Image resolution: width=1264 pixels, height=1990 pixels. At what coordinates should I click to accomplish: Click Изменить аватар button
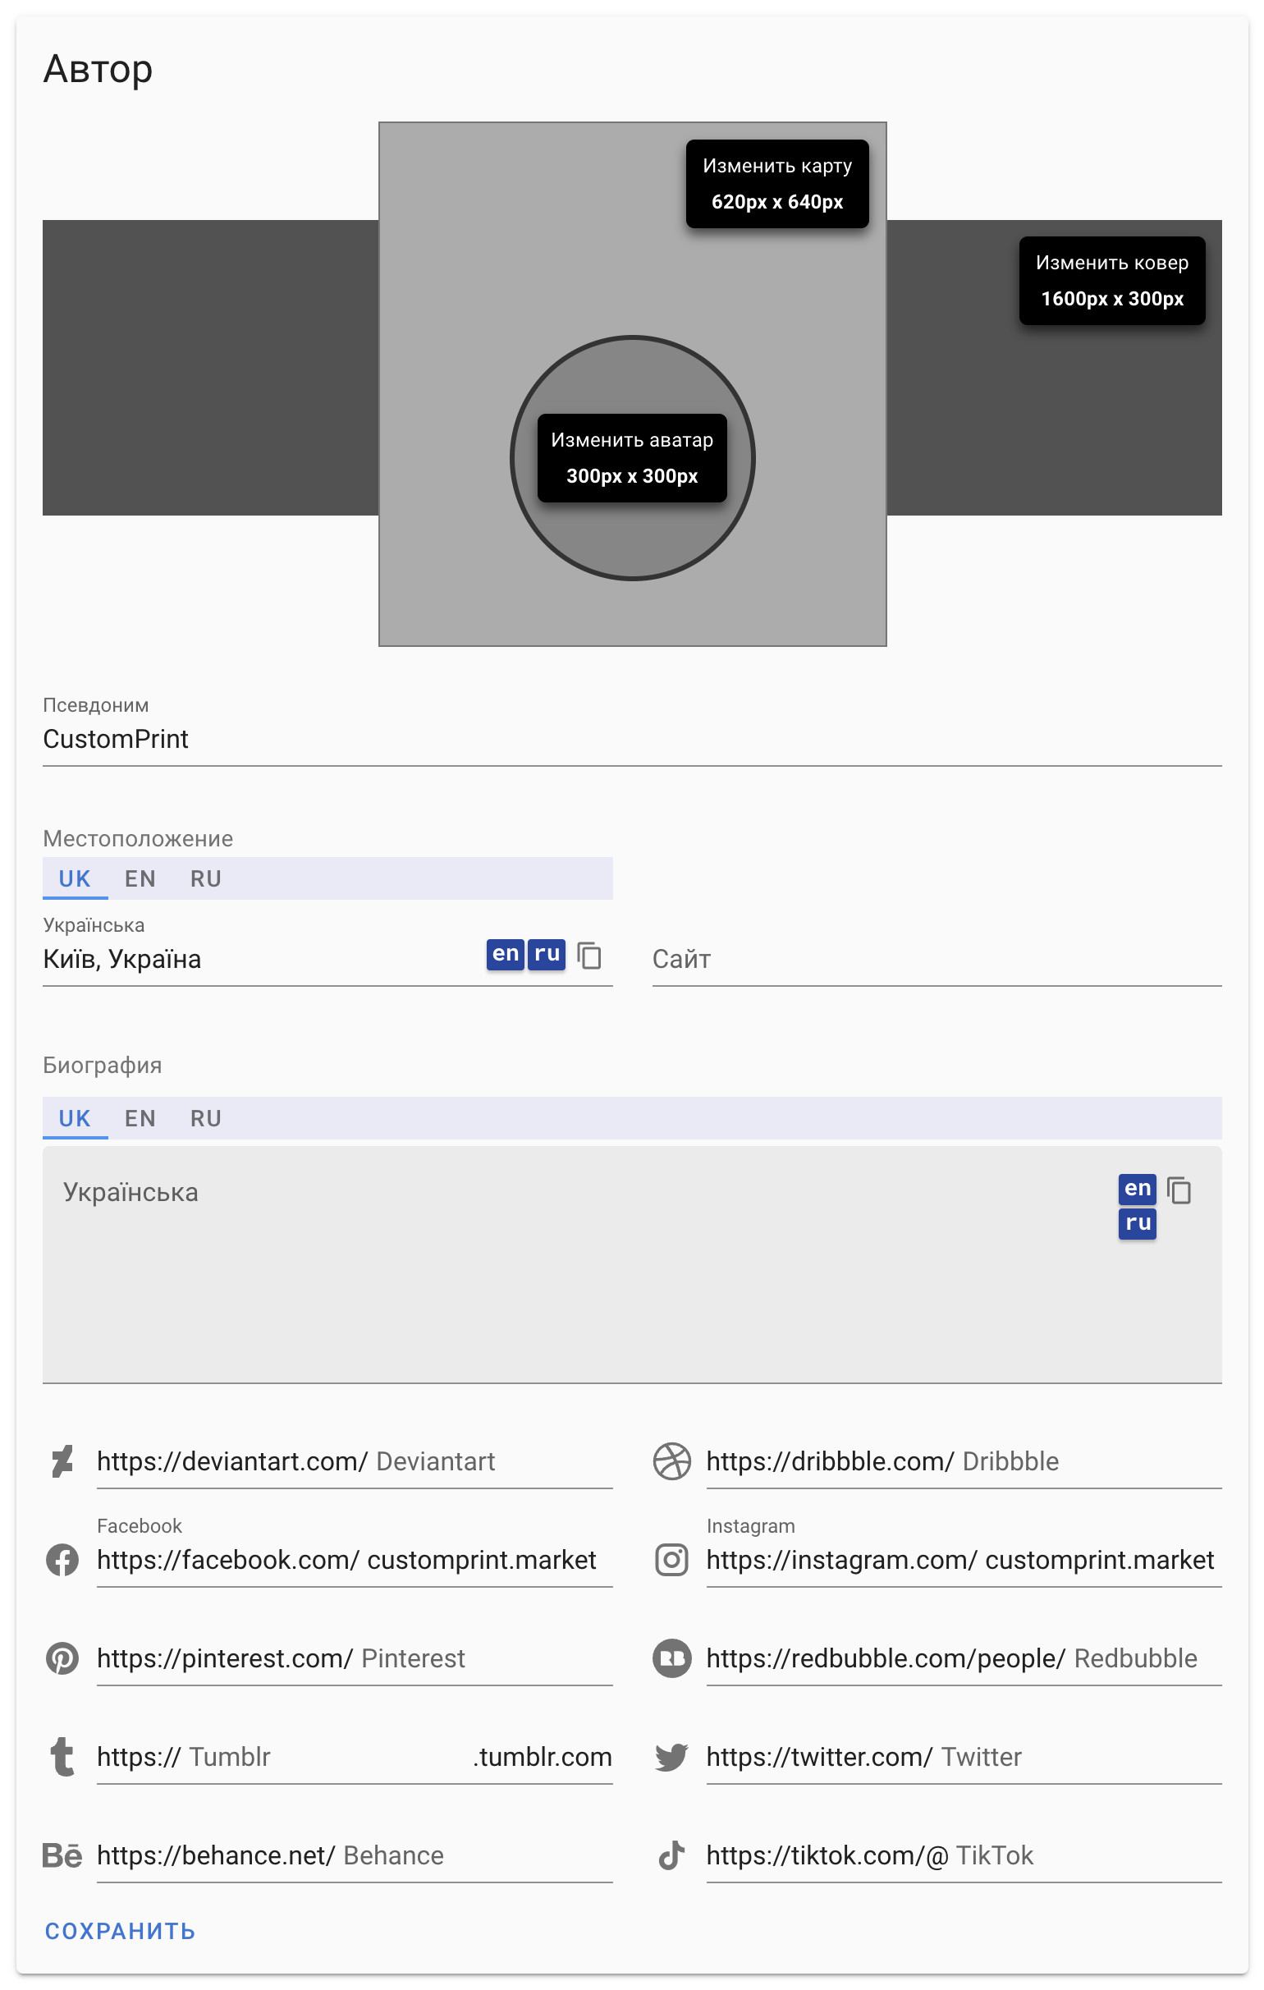pyautogui.click(x=632, y=458)
